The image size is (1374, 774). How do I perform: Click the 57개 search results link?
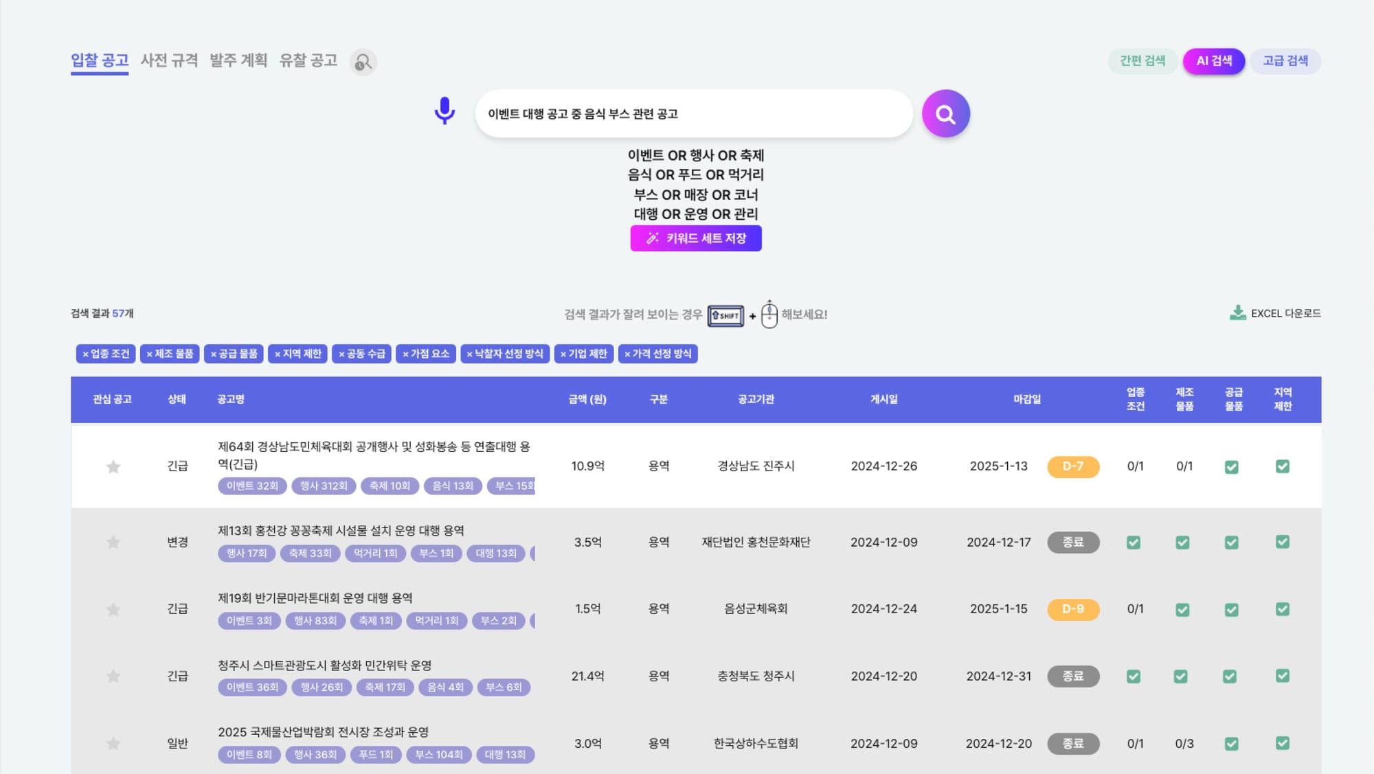(x=122, y=312)
